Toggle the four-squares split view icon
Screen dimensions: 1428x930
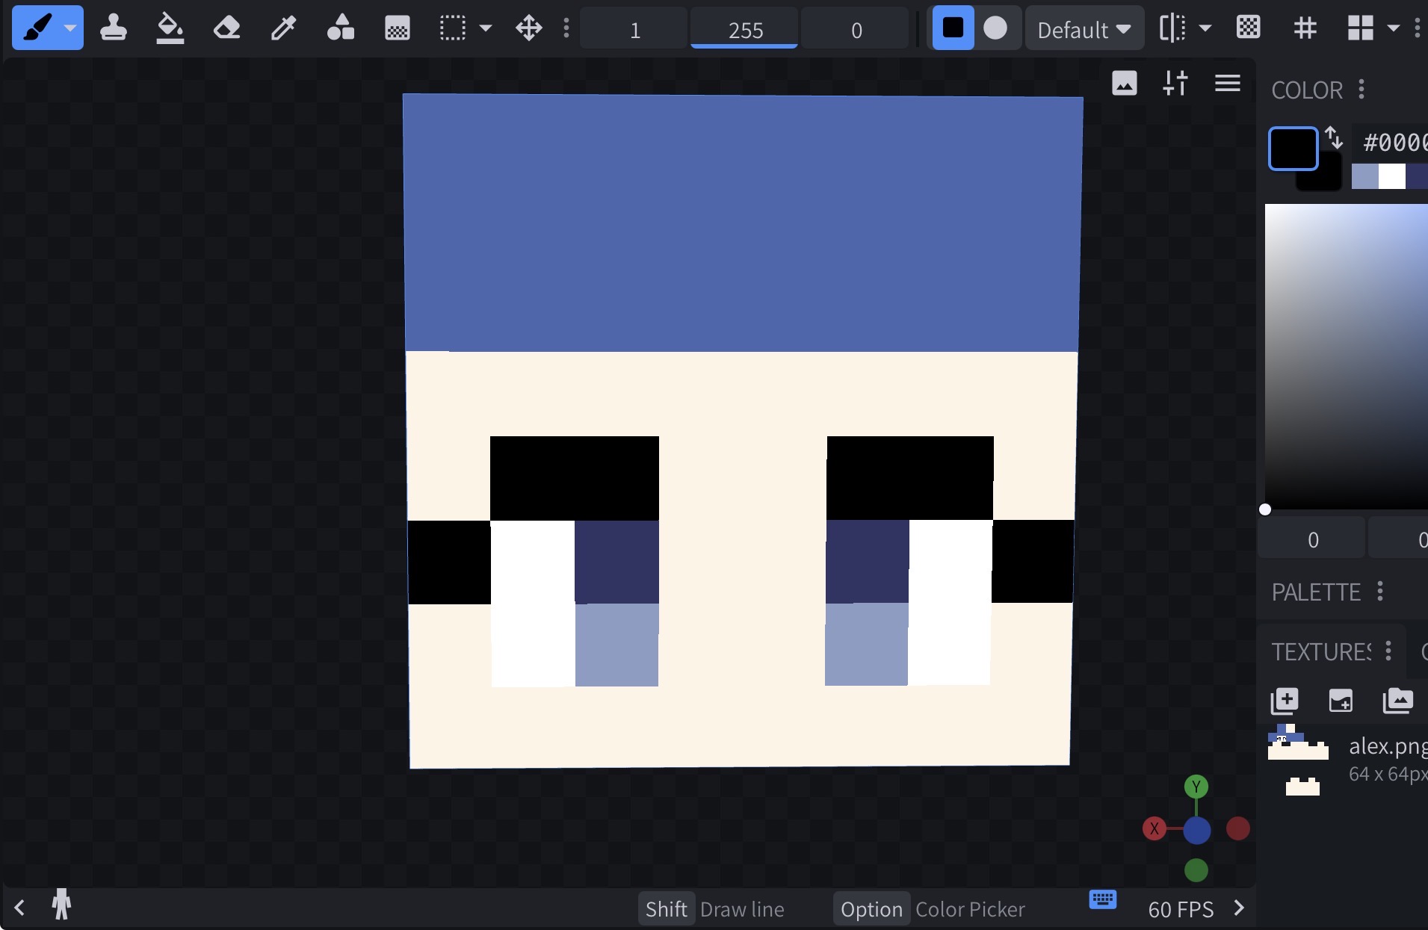click(x=1361, y=28)
